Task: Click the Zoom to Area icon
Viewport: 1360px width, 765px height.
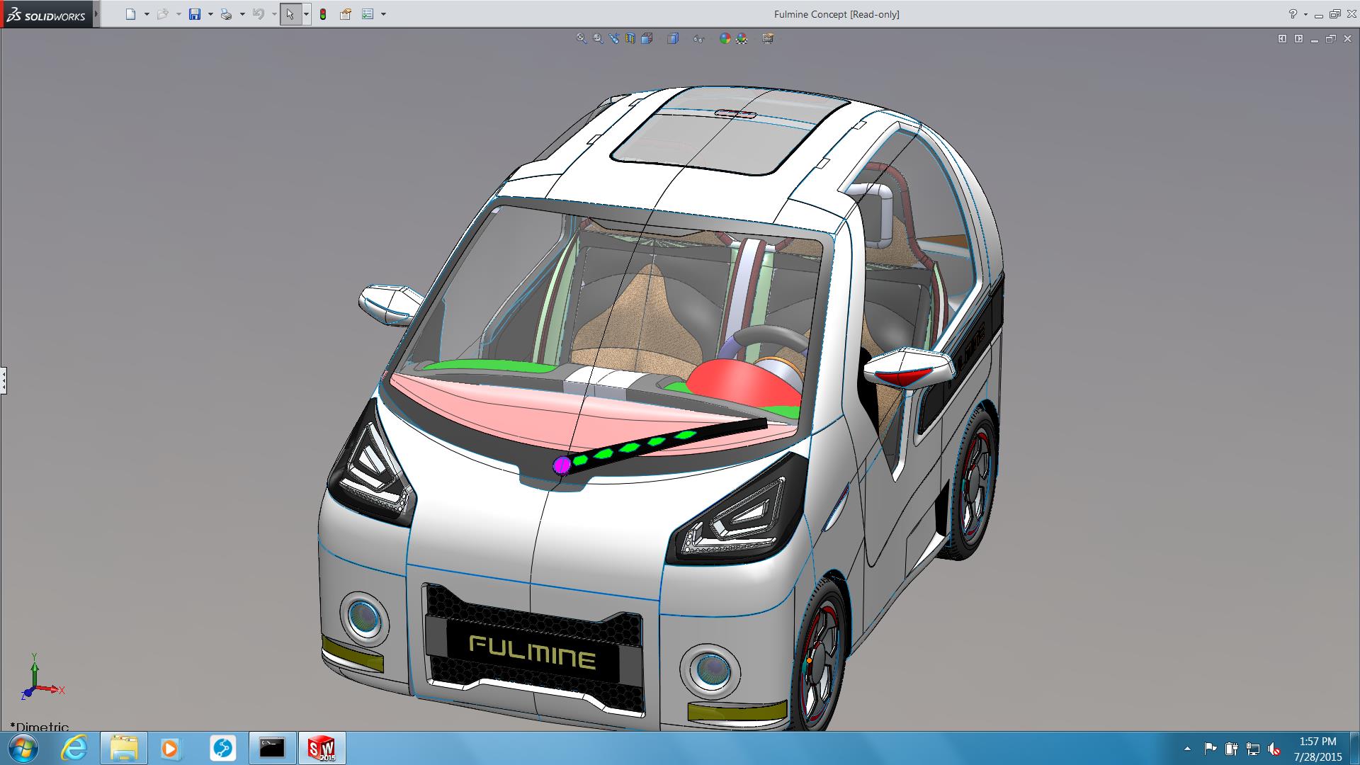Action: point(598,39)
